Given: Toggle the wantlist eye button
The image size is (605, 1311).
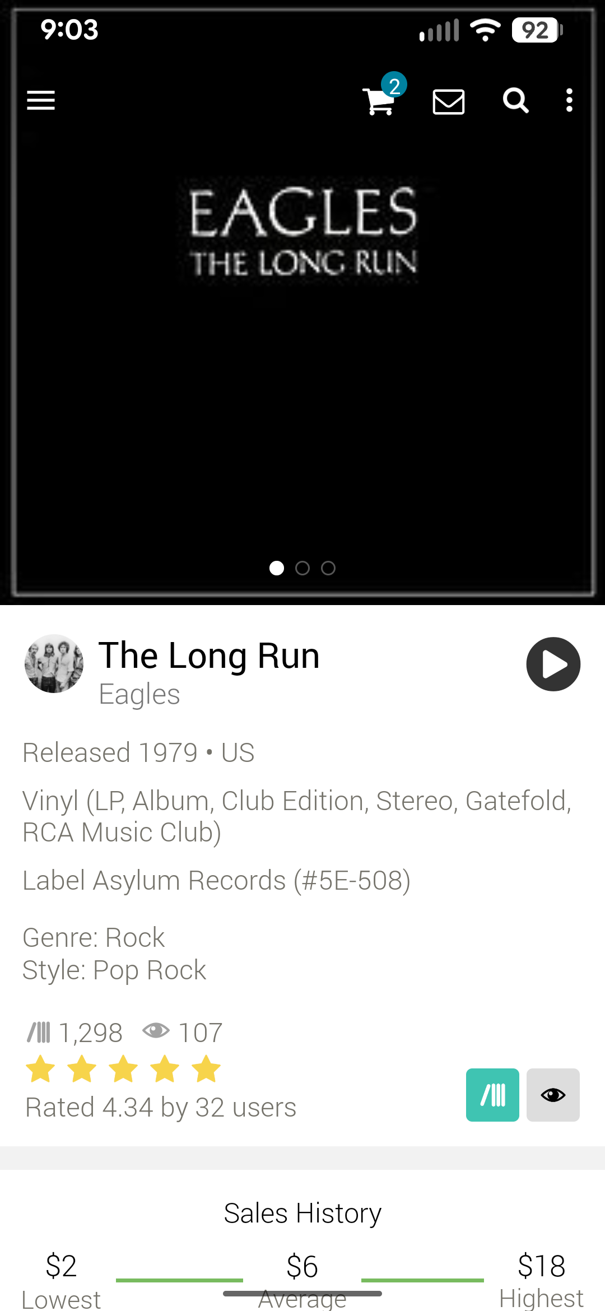Looking at the screenshot, I should point(553,1095).
